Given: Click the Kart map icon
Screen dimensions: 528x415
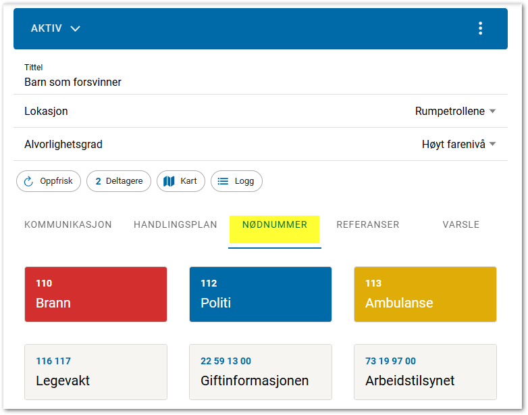Looking at the screenshot, I should coord(169,181).
